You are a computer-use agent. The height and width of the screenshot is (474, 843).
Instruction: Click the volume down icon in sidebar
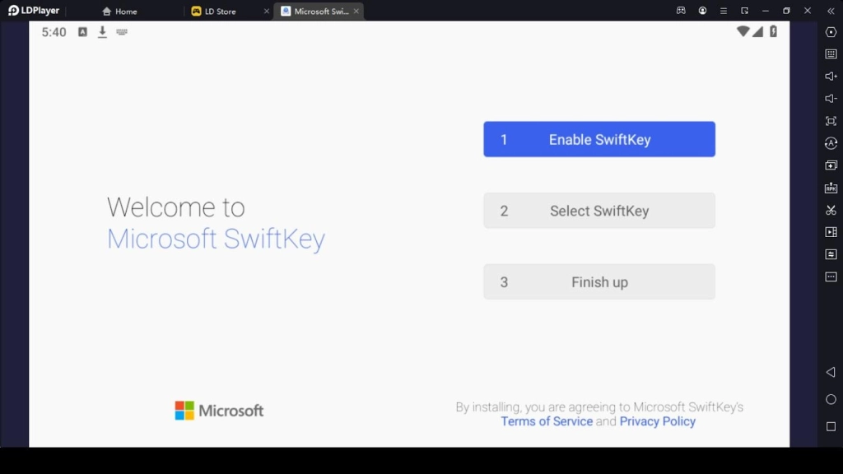click(831, 99)
